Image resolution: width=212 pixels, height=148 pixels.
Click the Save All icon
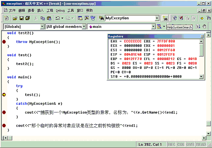28,18
